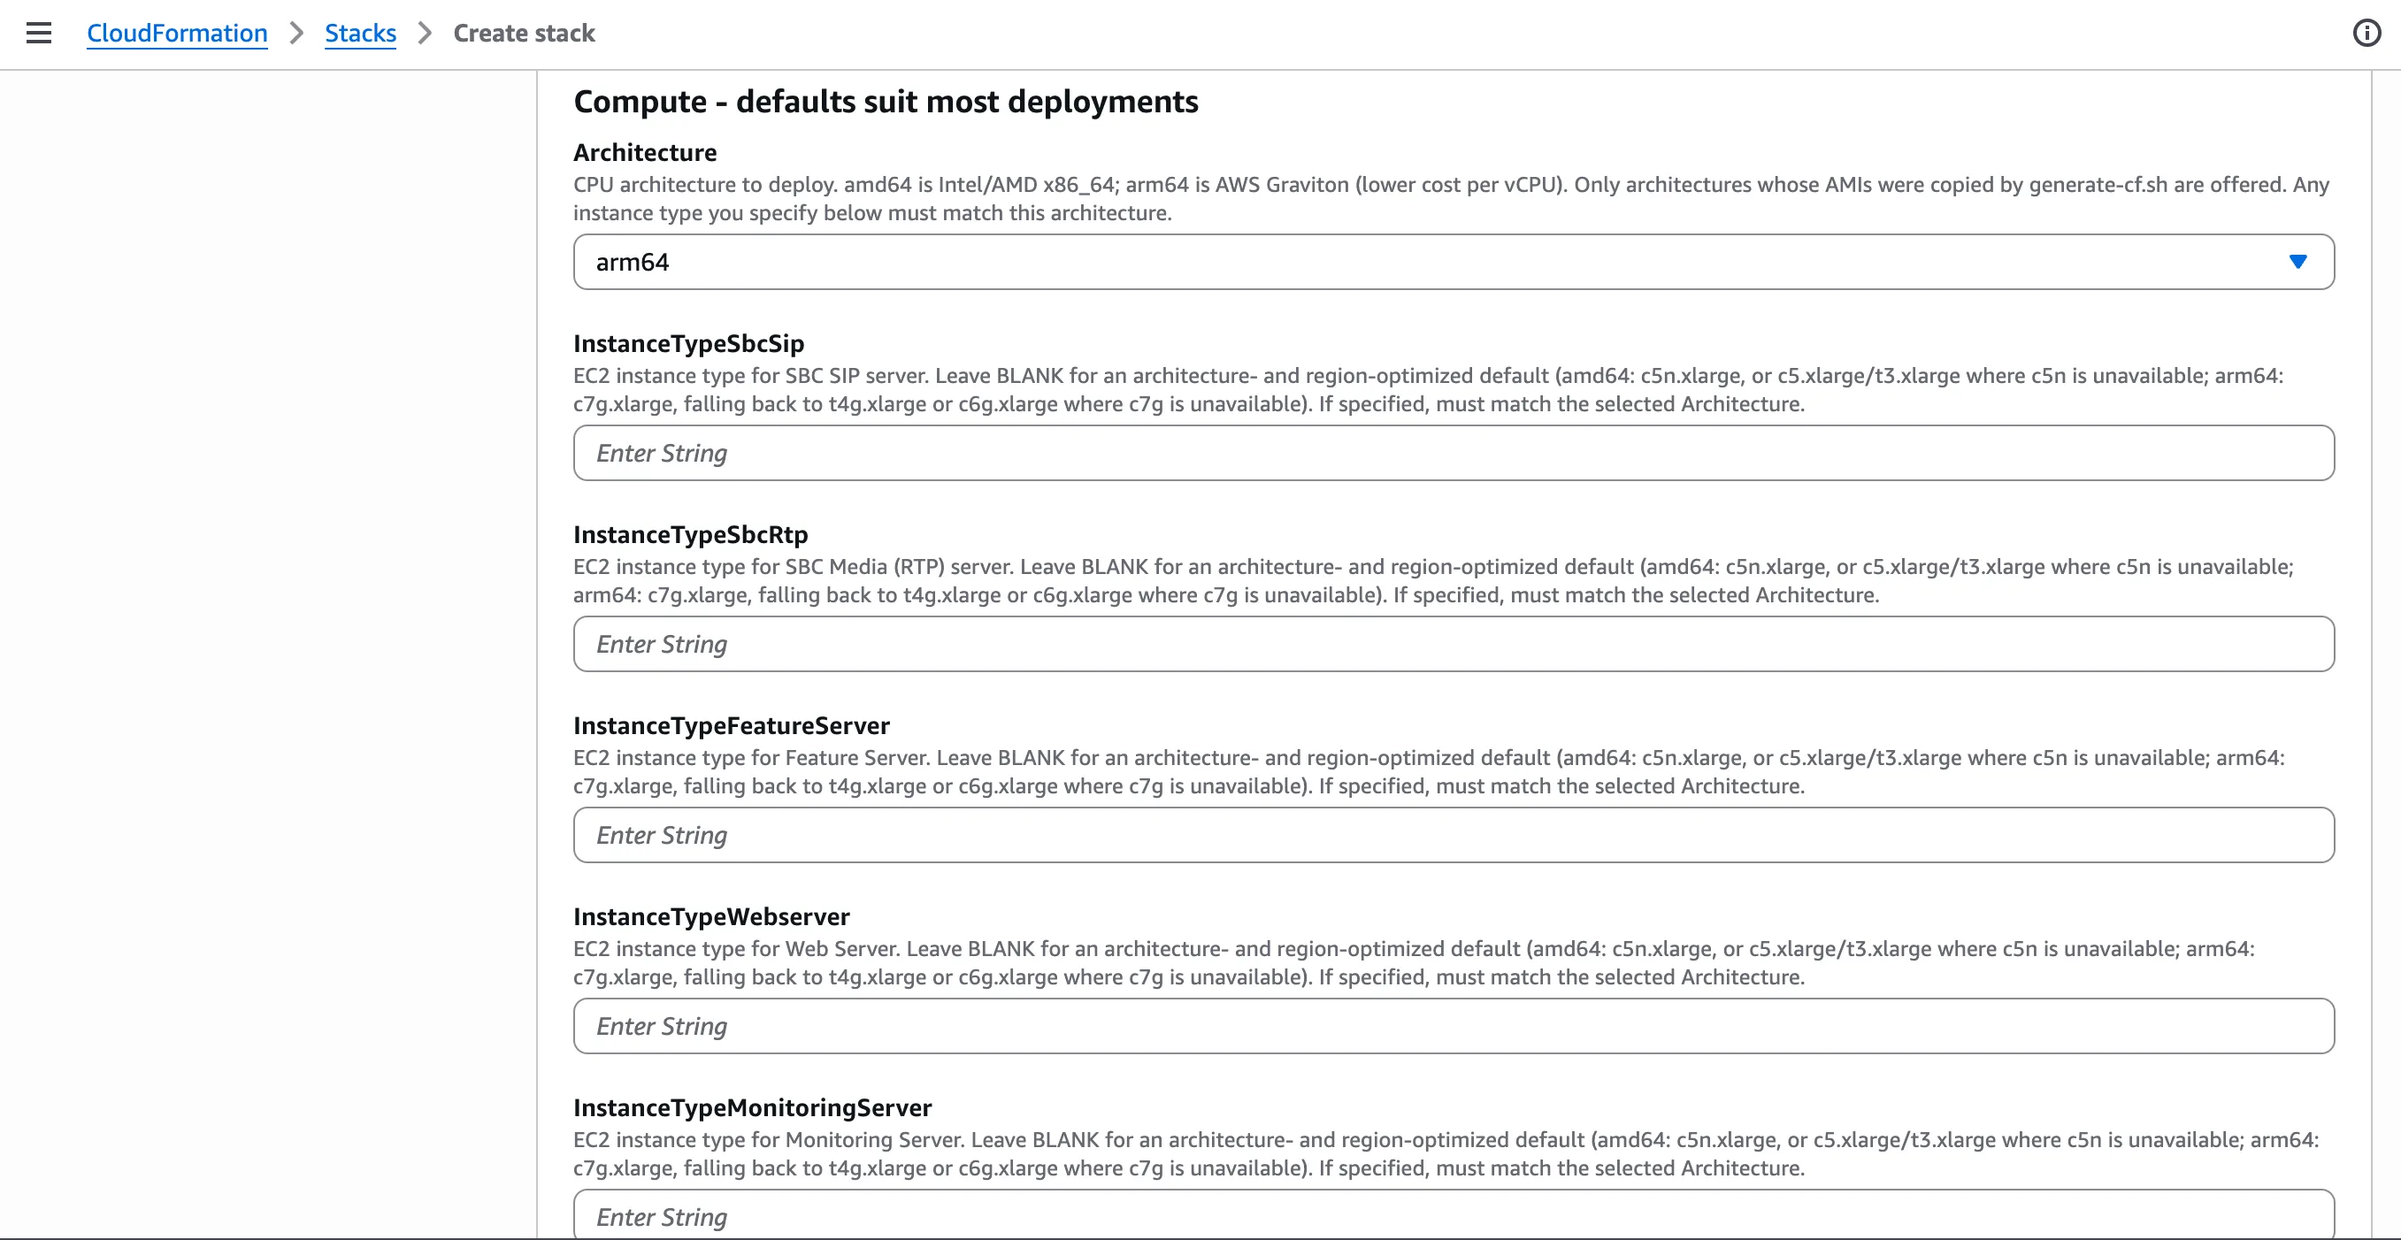Focus the InstanceTypeWebserver input field
2401x1240 pixels.
click(x=1454, y=1026)
